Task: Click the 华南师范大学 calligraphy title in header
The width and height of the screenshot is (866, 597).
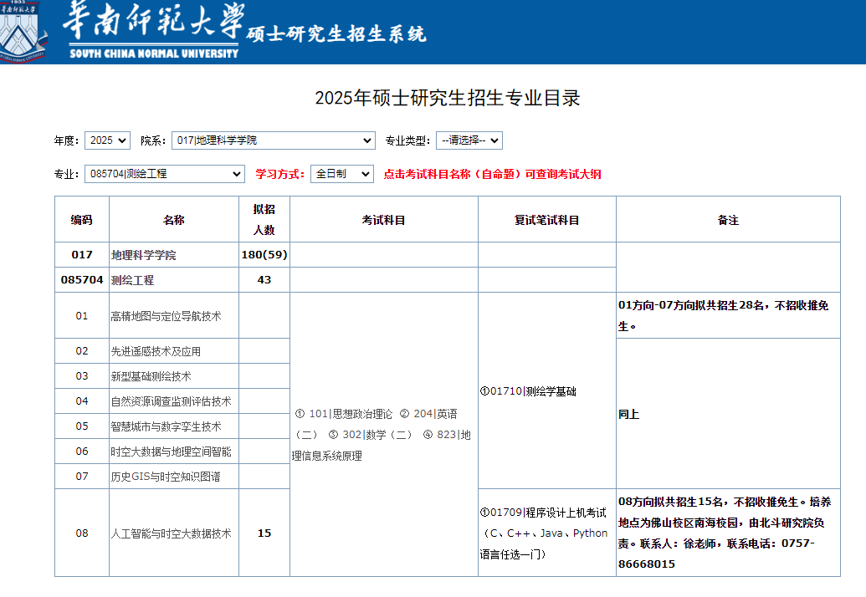Action: [154, 22]
